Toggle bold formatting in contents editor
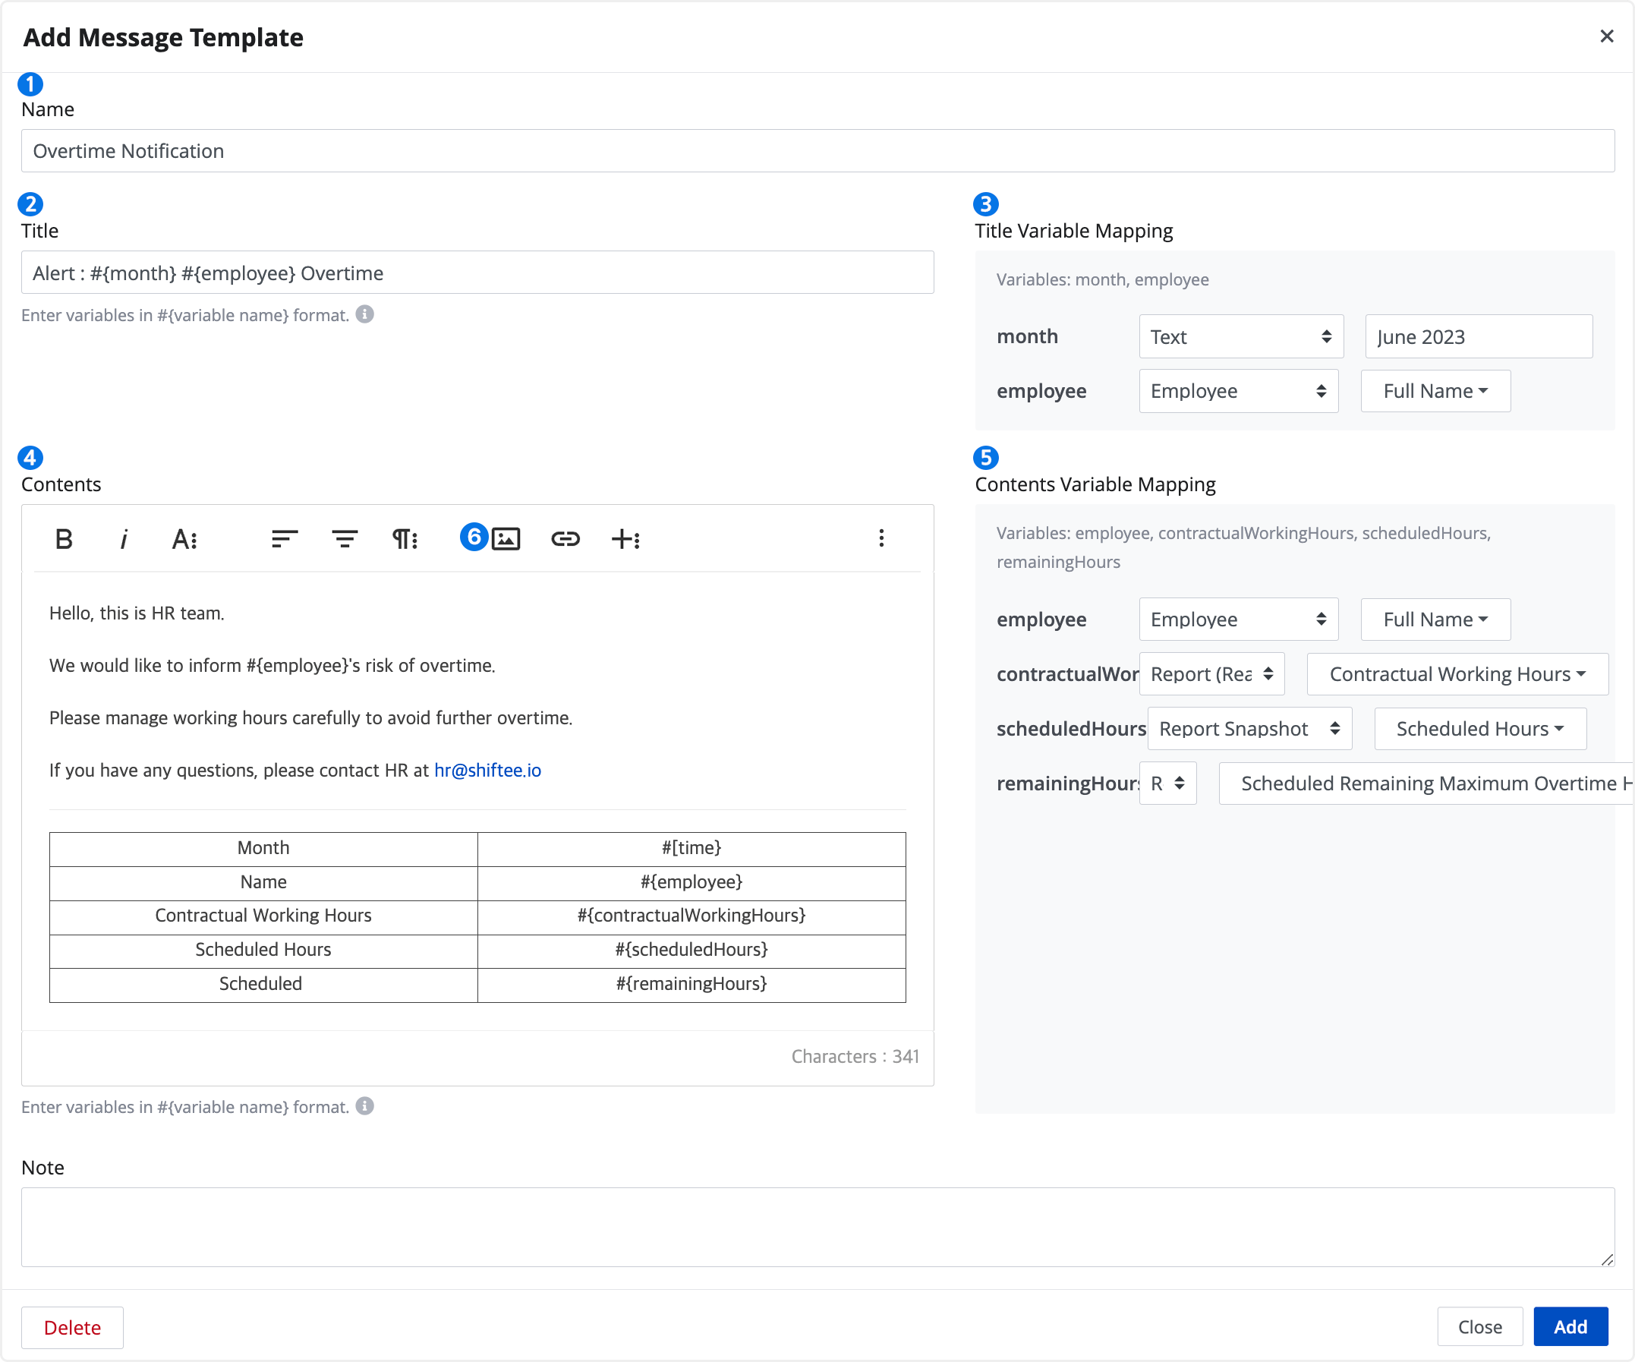This screenshot has height=1362, width=1635. coord(64,539)
